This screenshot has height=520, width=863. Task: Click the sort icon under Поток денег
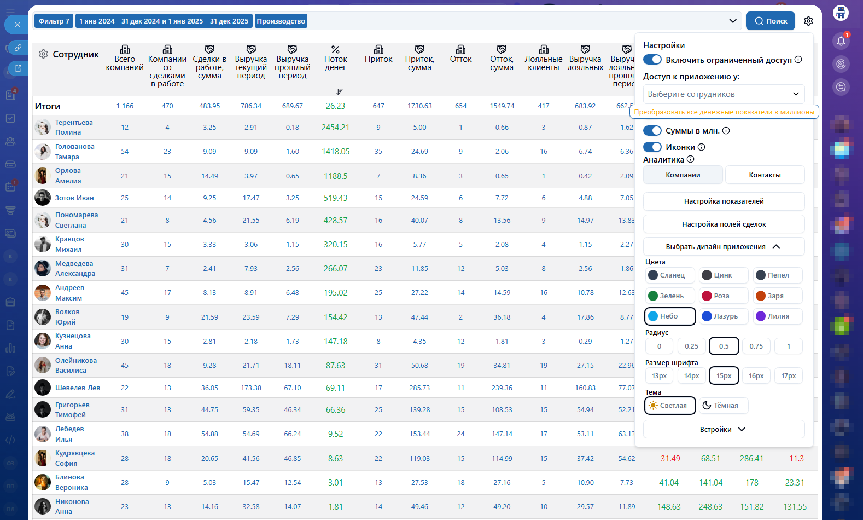340,91
